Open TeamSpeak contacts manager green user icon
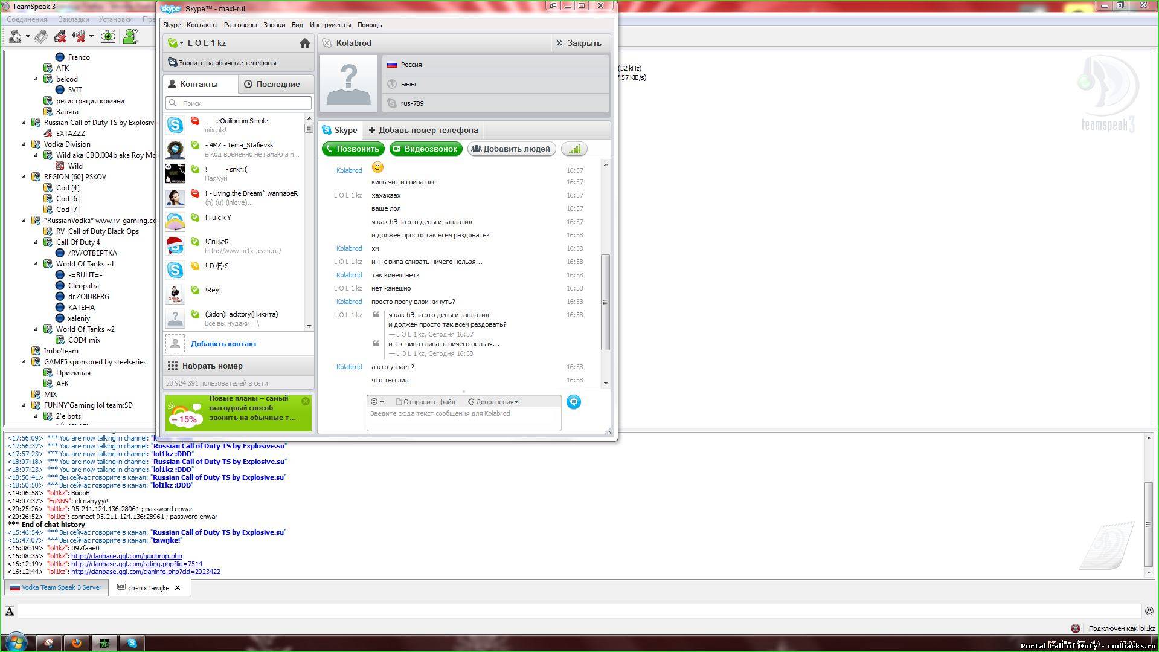 (130, 37)
